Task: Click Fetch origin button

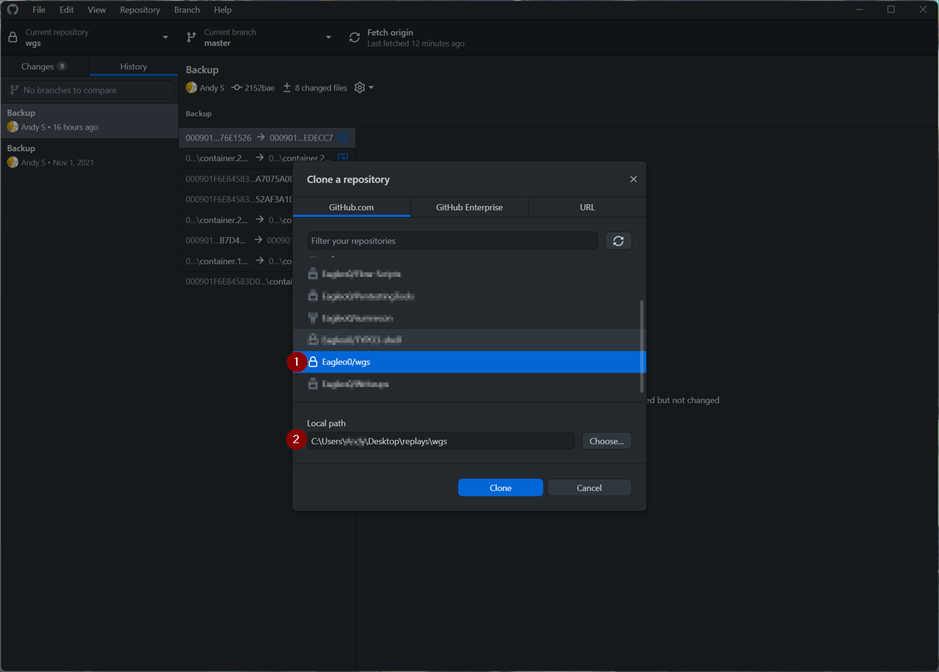Action: (x=423, y=37)
